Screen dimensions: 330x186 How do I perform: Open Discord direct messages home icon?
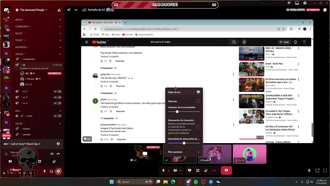6,10
